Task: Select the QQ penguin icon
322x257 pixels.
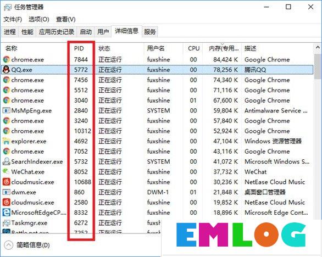Action: [7, 70]
